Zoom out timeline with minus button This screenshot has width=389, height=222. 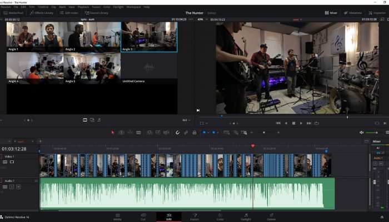click(252, 133)
